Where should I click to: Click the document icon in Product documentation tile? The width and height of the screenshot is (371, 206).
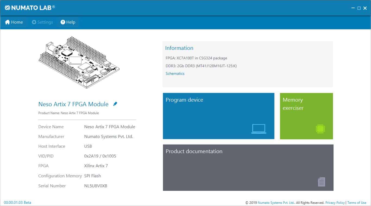pyautogui.click(x=321, y=182)
